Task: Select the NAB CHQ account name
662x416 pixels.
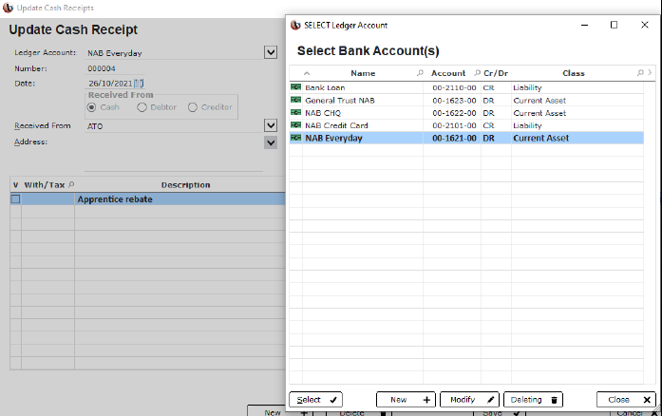Action: tap(323, 113)
